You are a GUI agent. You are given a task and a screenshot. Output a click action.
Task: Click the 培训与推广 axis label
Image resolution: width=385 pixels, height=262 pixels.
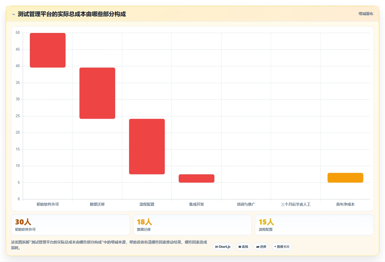coord(246,204)
